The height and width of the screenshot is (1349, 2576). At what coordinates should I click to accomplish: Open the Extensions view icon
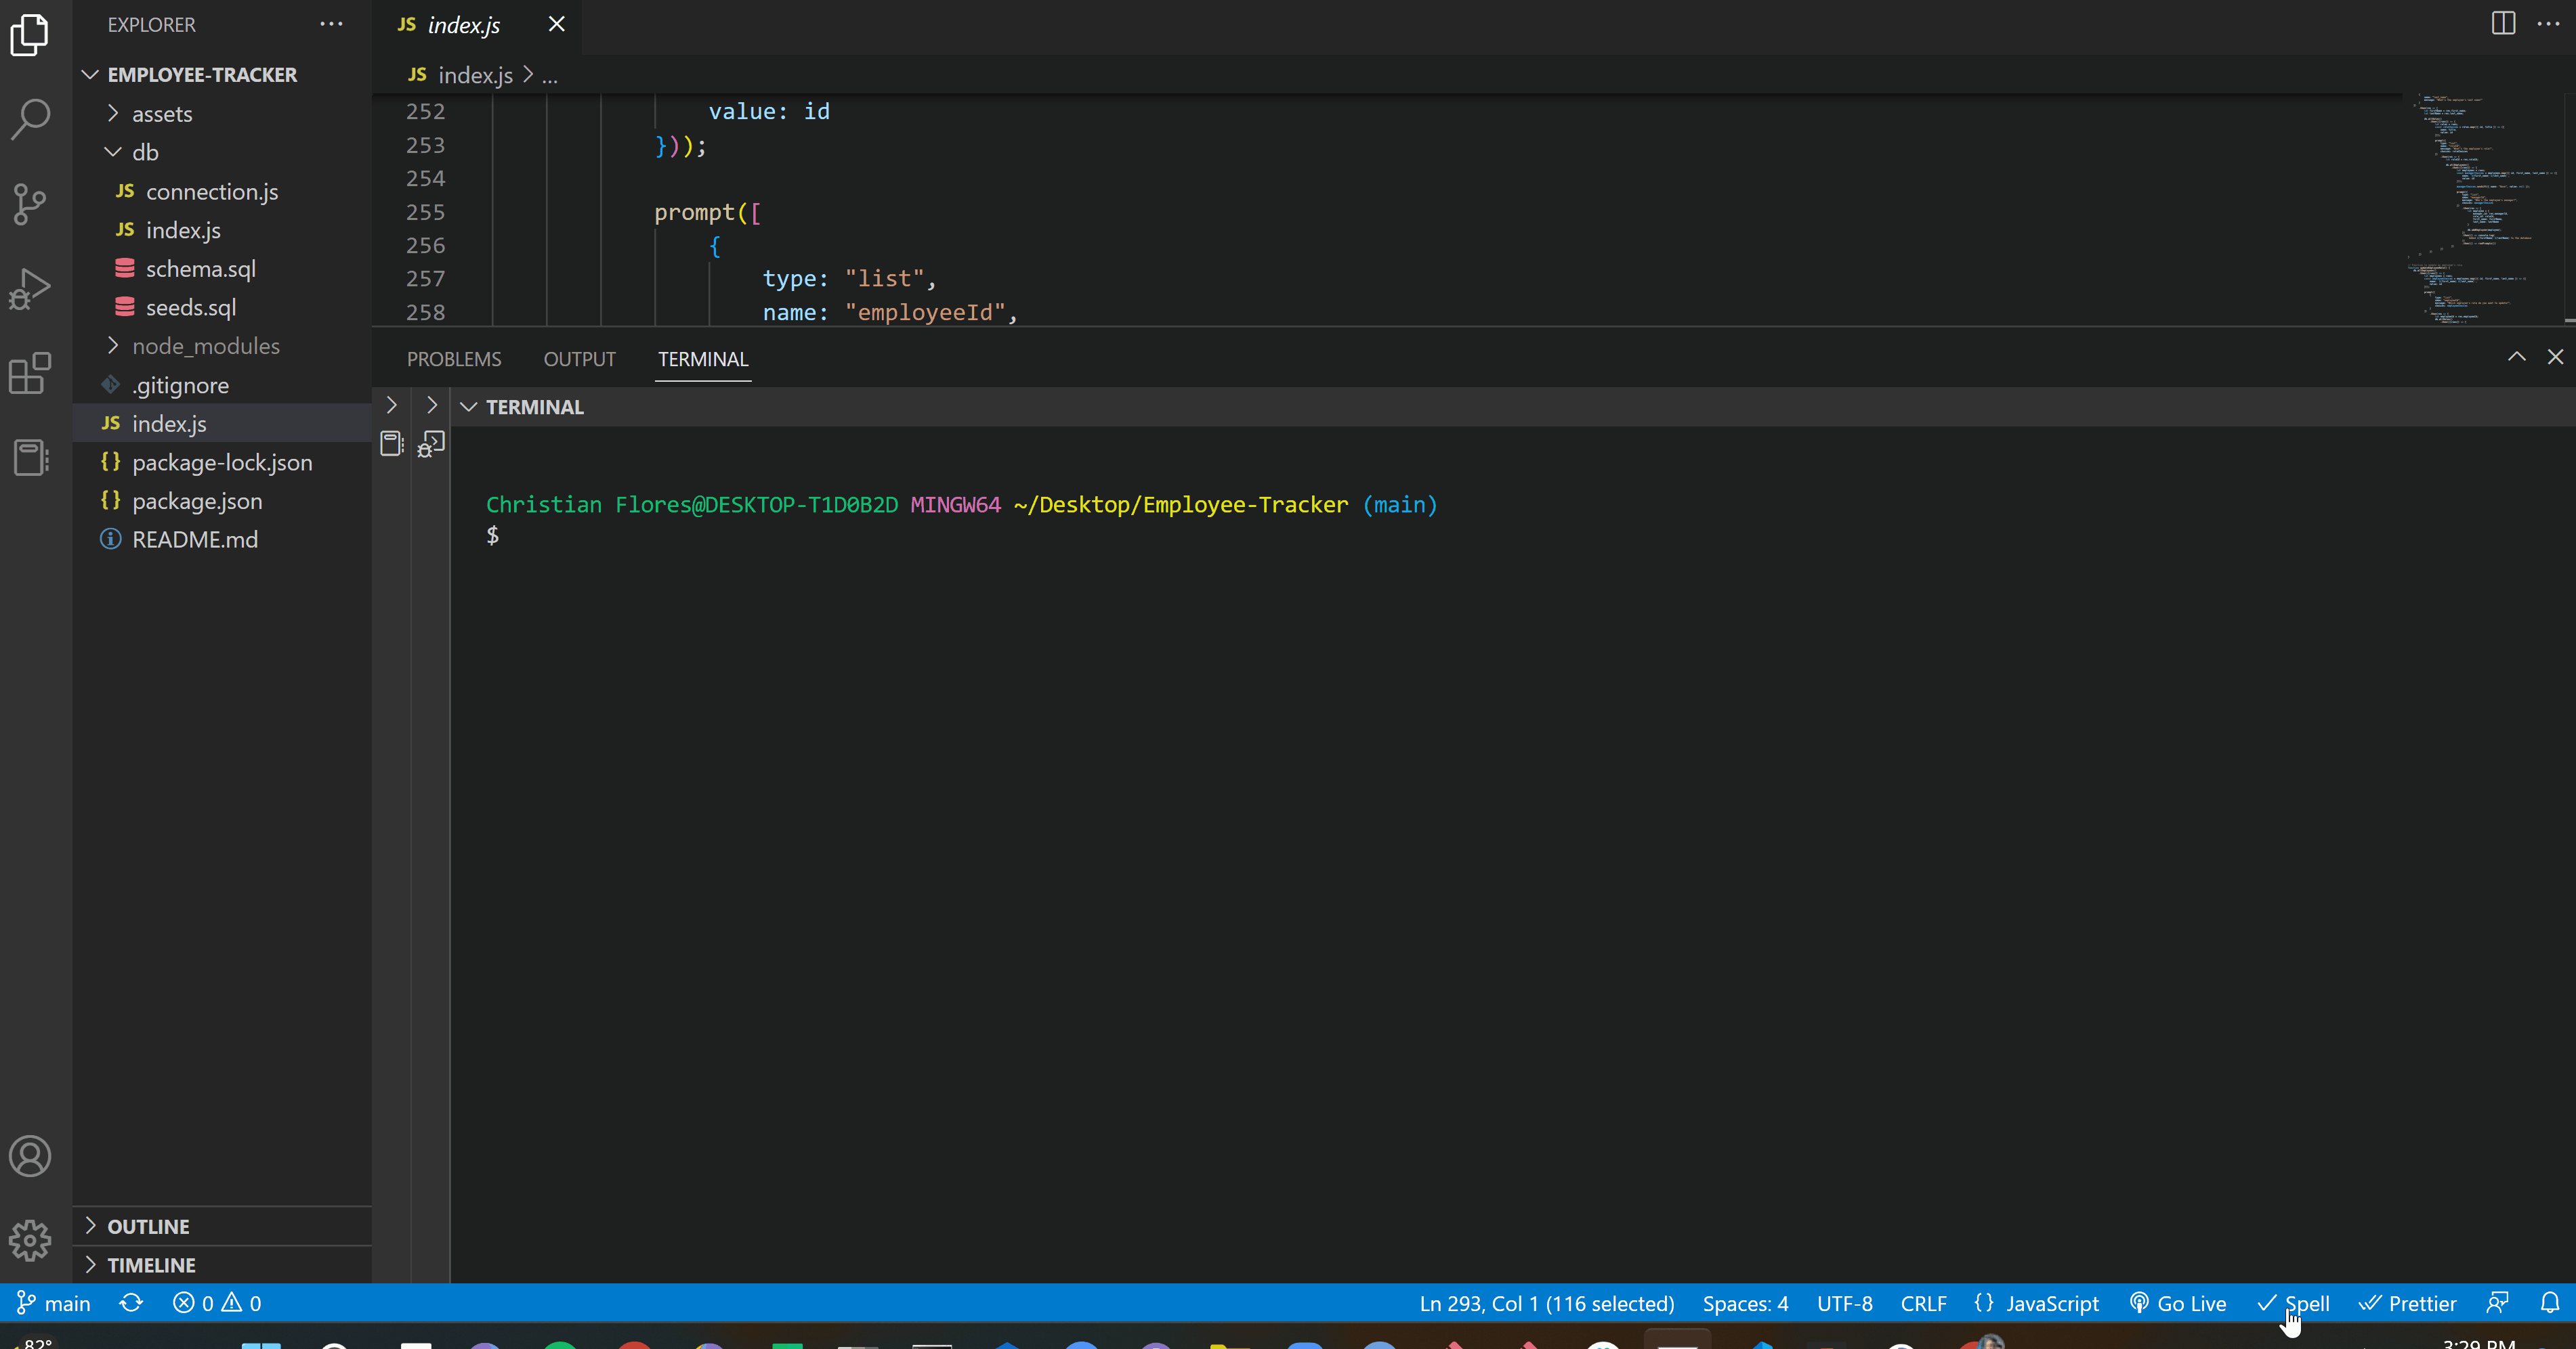pos(30,374)
